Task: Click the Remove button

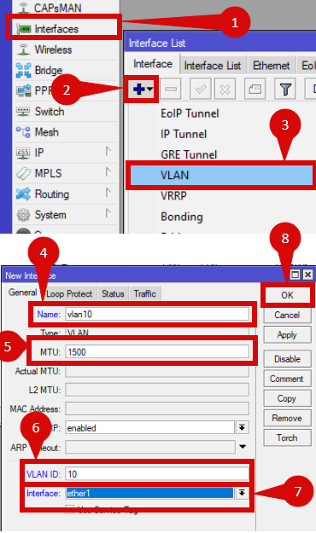Action: pos(287,418)
